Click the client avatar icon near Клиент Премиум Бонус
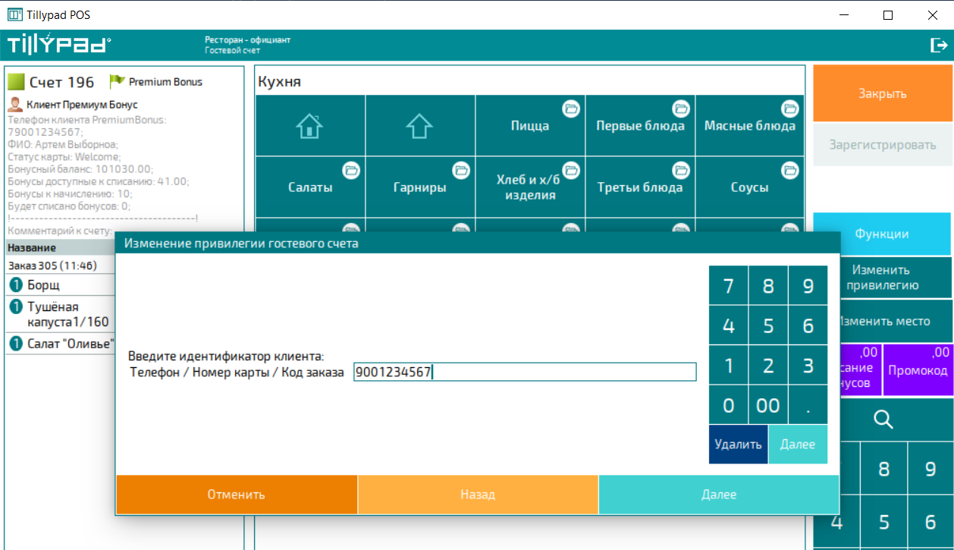 point(15,105)
